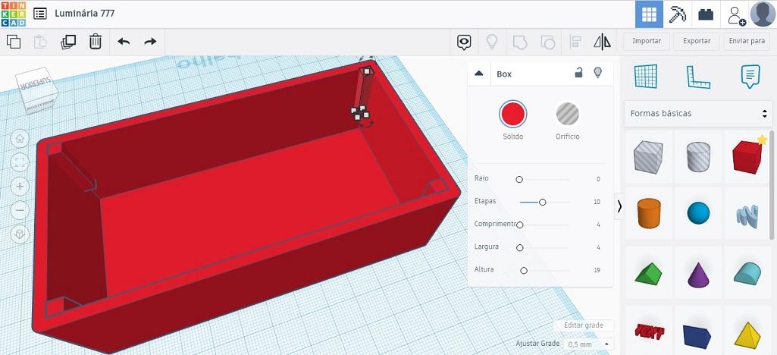Mirror the selected shape
This screenshot has height=355, width=777.
(602, 42)
